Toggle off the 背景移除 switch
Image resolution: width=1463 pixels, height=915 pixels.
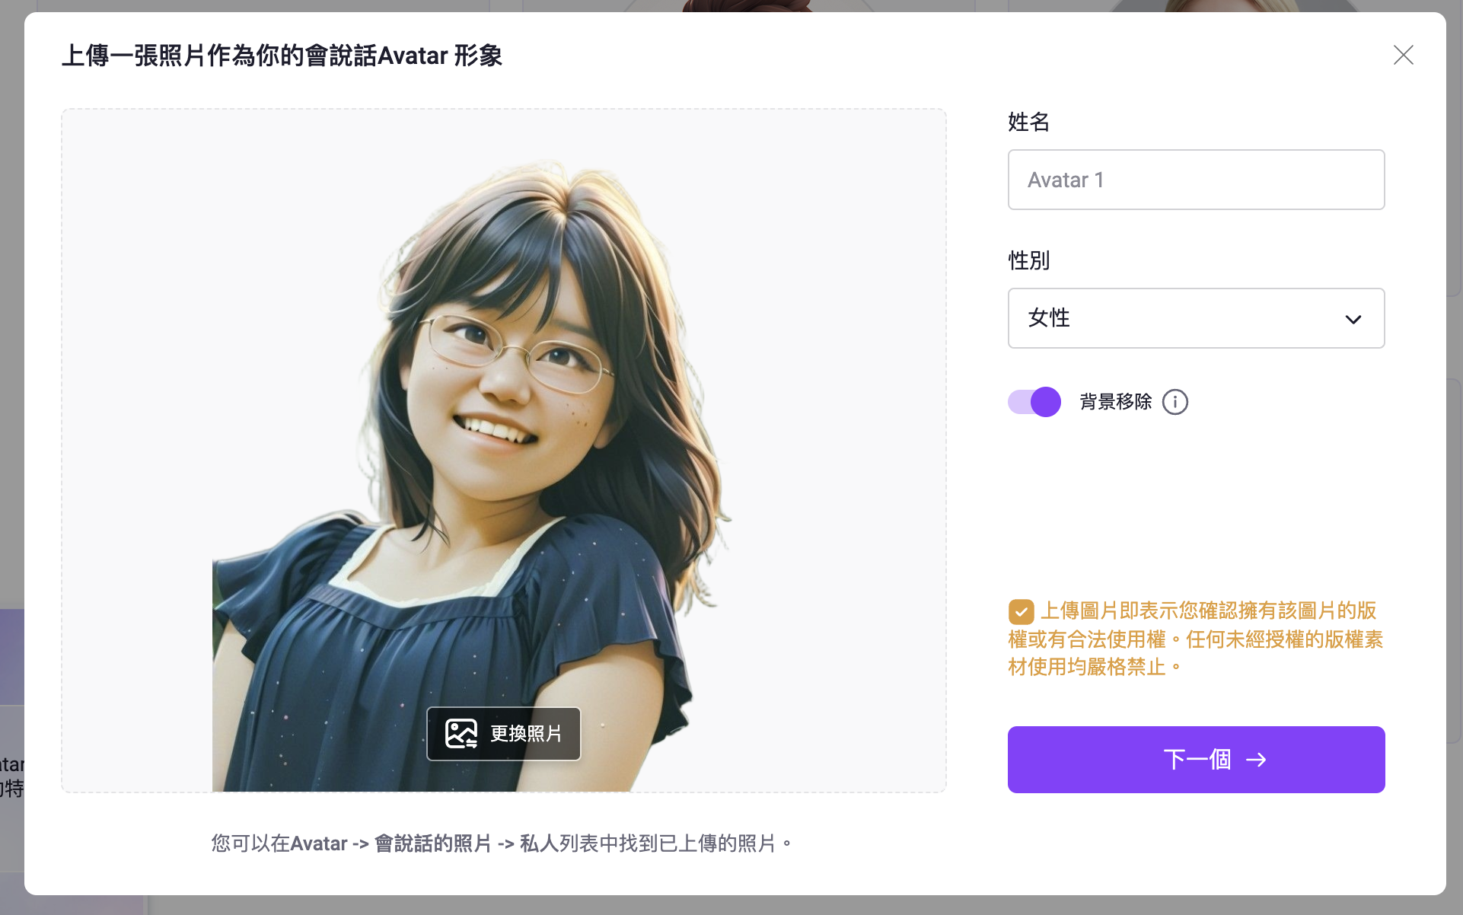pos(1034,402)
